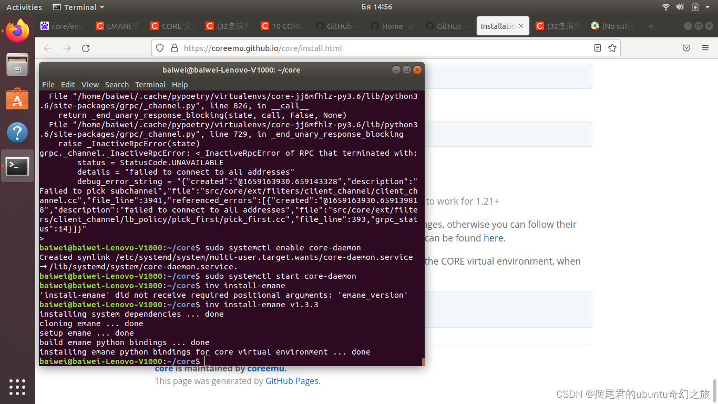Go forward in Firefox

67,48
